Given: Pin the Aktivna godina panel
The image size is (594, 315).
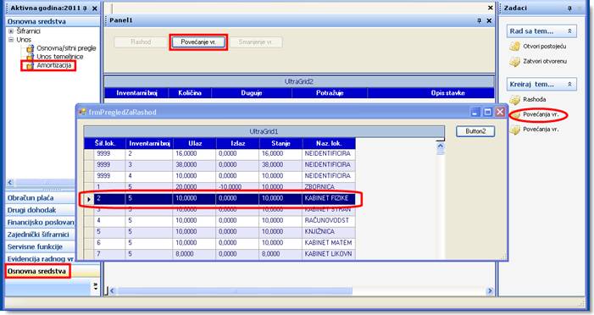Looking at the screenshot, I should 86,8.
